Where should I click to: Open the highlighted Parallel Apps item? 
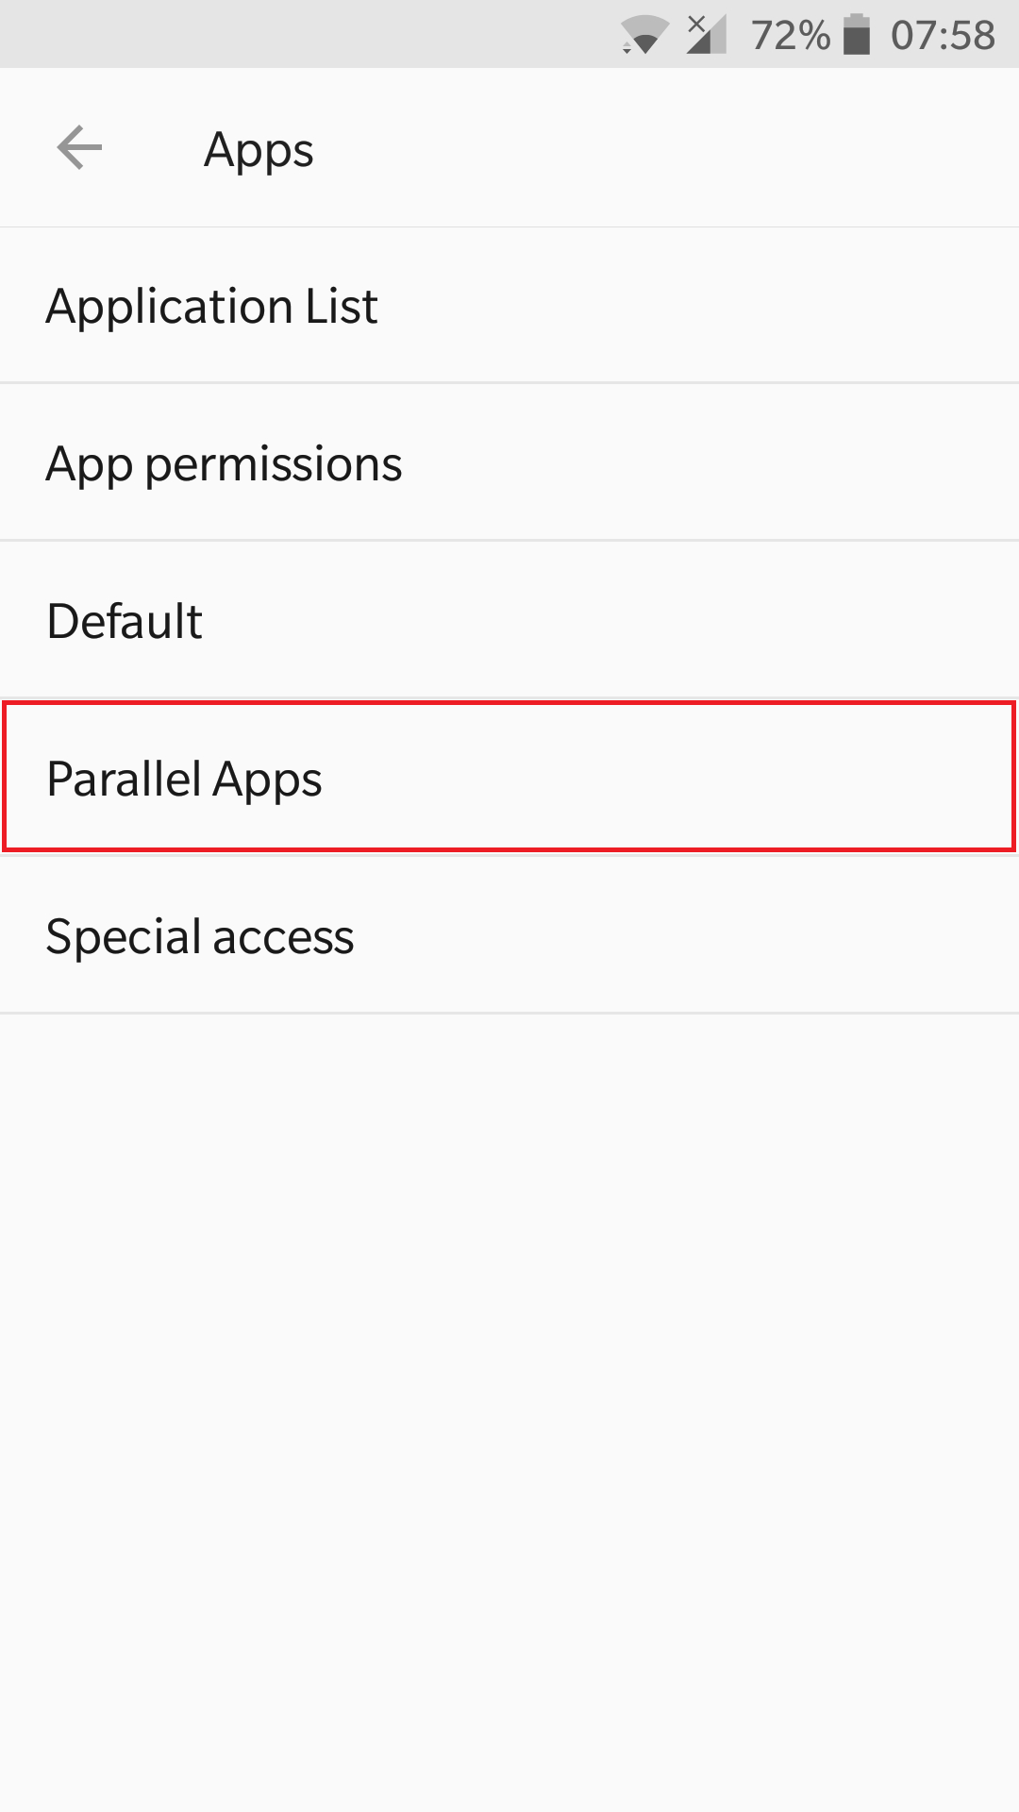click(509, 777)
